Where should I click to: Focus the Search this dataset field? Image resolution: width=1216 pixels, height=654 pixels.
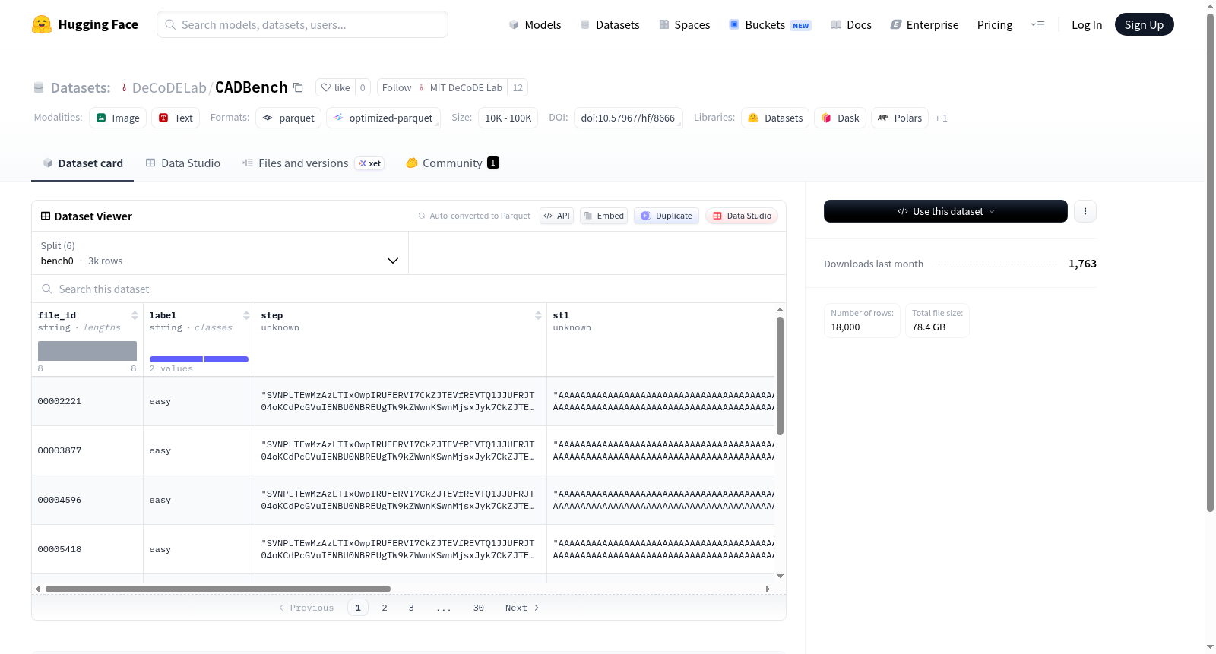click(409, 289)
